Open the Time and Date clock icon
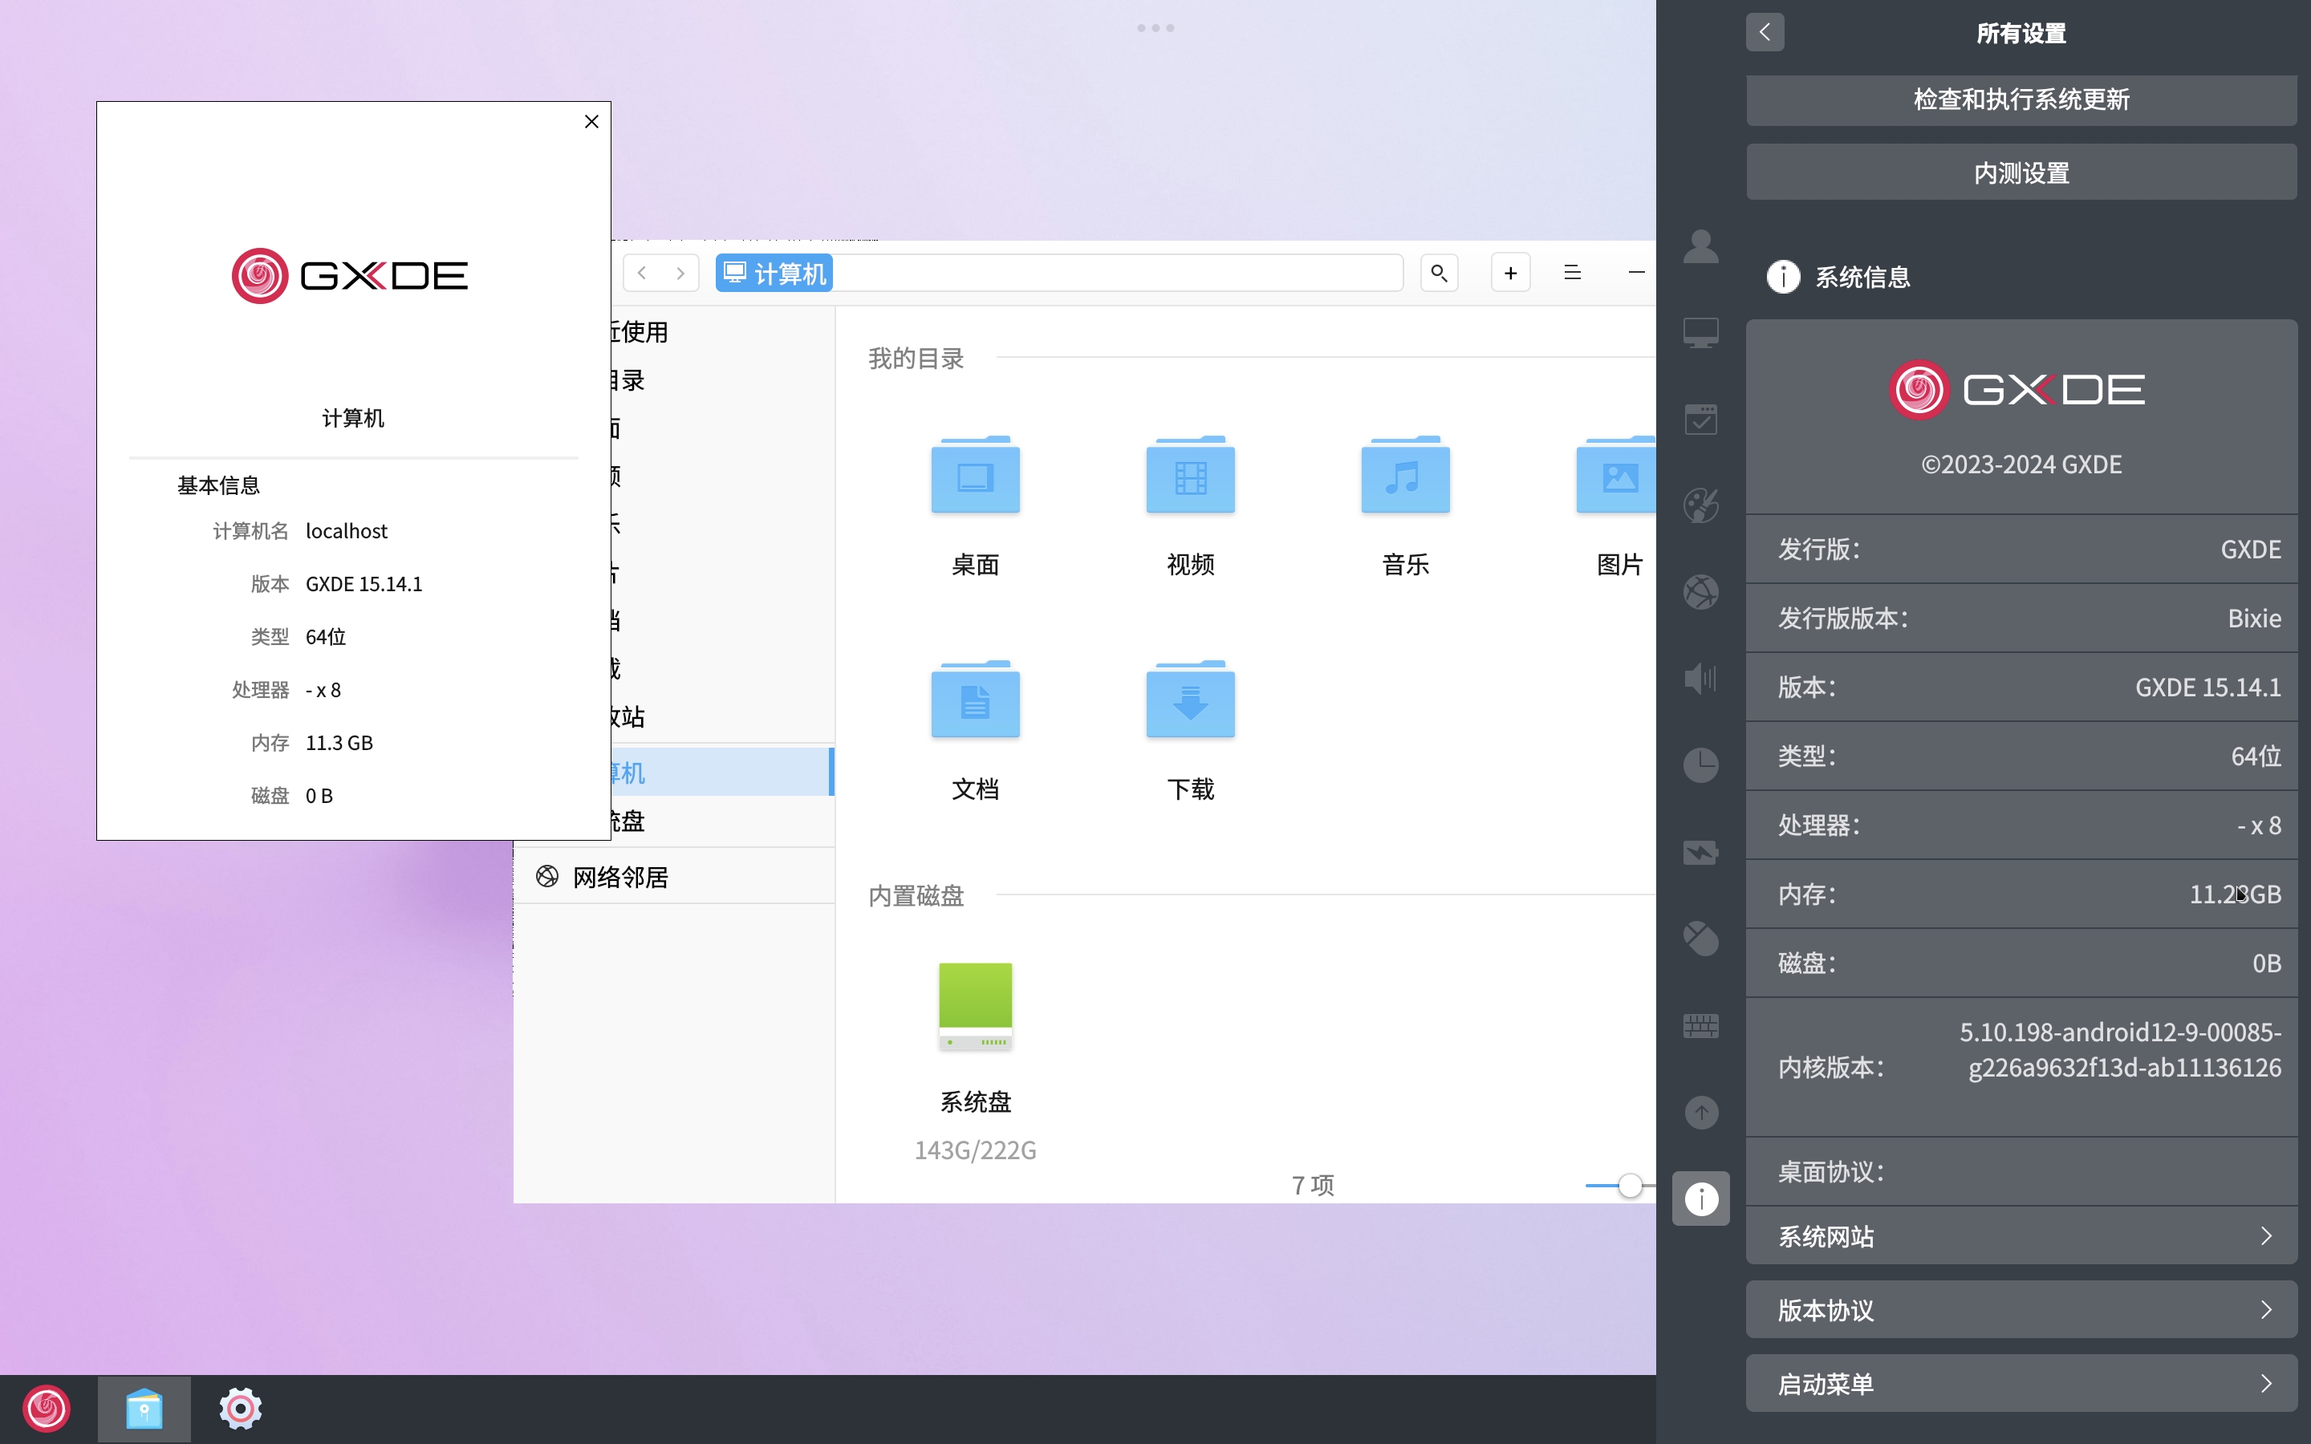The height and width of the screenshot is (1444, 2311). pos(1701,765)
